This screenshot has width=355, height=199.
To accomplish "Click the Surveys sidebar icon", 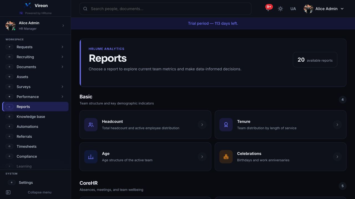I will pos(9,87).
